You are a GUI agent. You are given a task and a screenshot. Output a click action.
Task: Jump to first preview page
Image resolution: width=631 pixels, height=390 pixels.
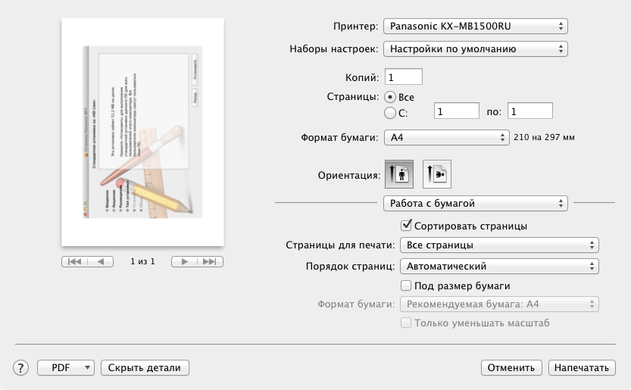click(x=75, y=261)
